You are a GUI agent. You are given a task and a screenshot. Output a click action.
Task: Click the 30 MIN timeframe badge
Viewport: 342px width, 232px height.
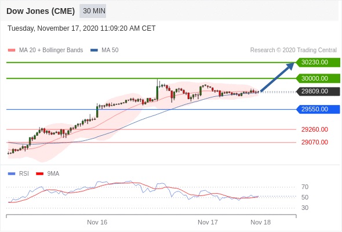tap(93, 11)
